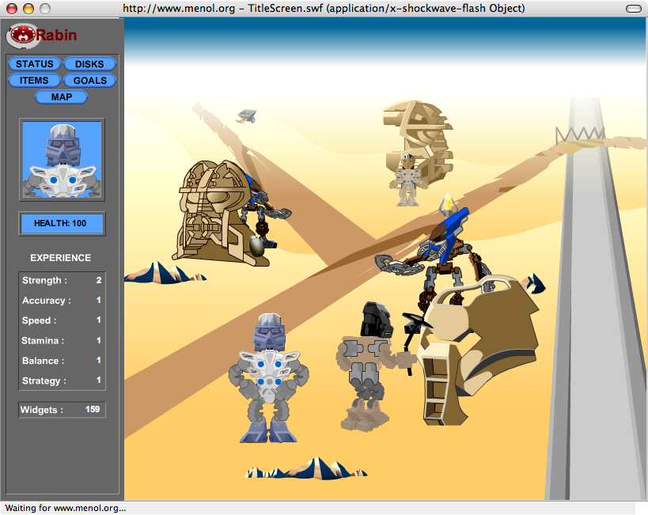Click the window zoom pill button in title bar
This screenshot has width=648, height=515.
point(634,9)
